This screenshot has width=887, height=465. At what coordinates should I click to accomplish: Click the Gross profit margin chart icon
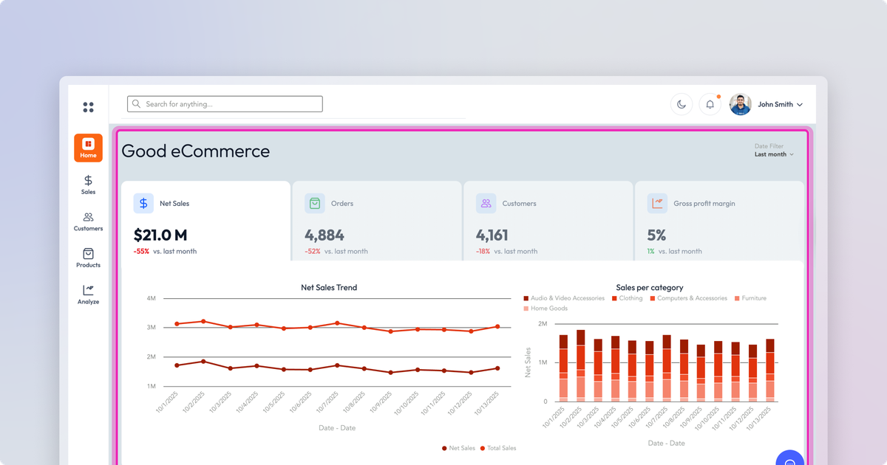[x=659, y=202]
